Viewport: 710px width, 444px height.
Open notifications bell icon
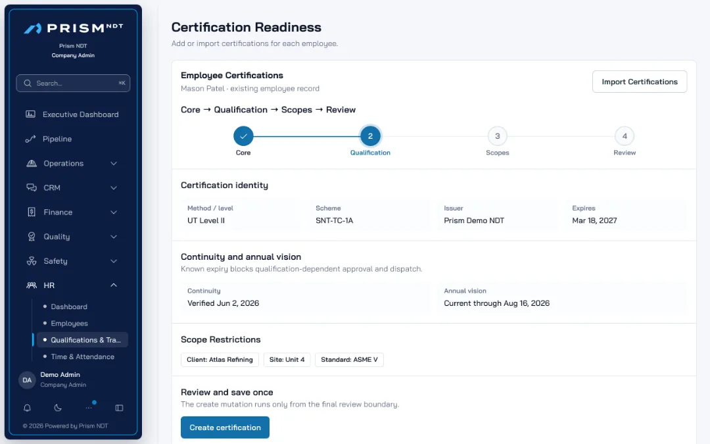[27, 408]
